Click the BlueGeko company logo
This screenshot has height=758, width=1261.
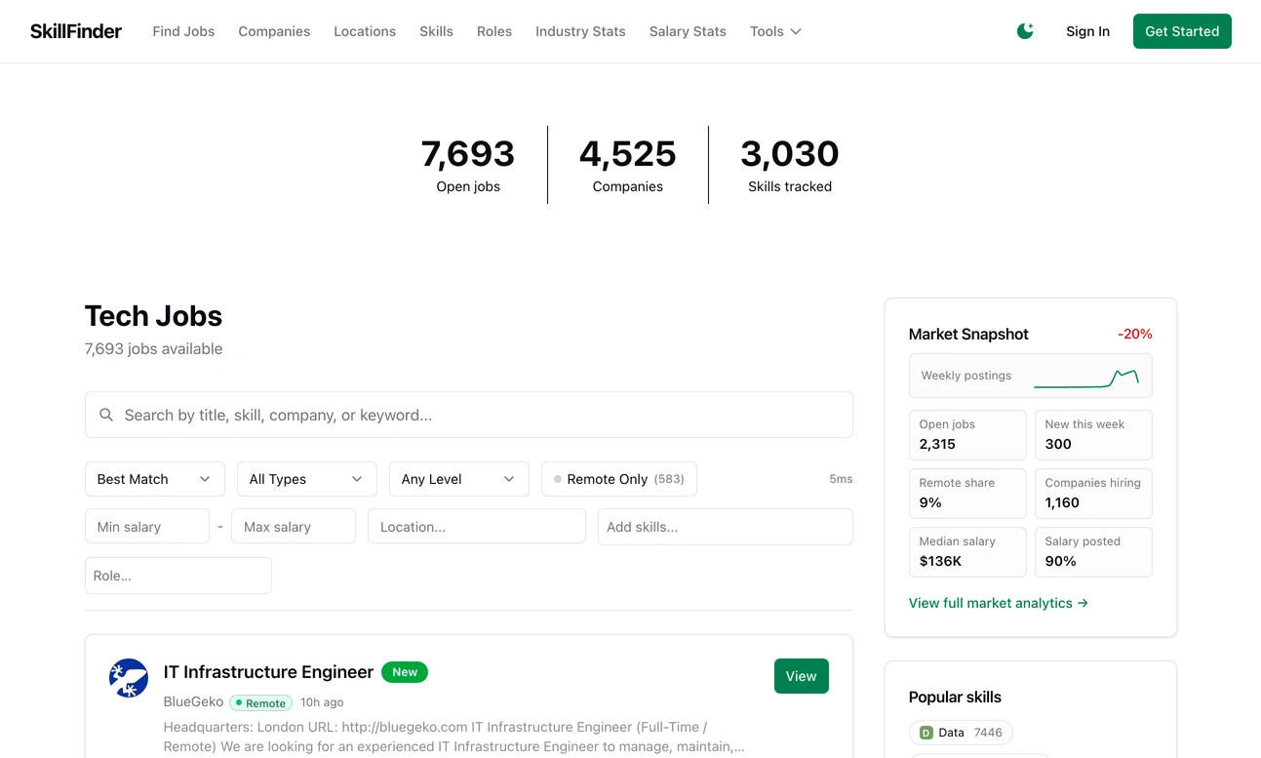pos(129,678)
